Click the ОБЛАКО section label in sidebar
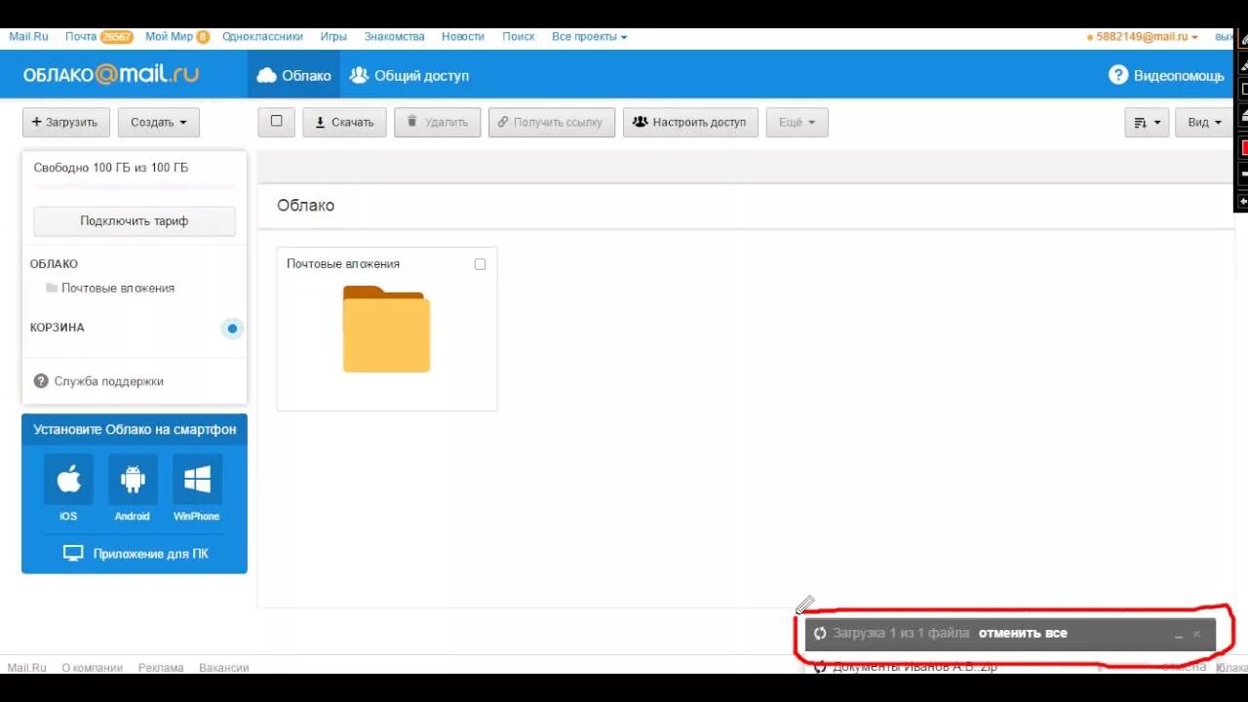Image resolution: width=1248 pixels, height=702 pixels. click(54, 264)
